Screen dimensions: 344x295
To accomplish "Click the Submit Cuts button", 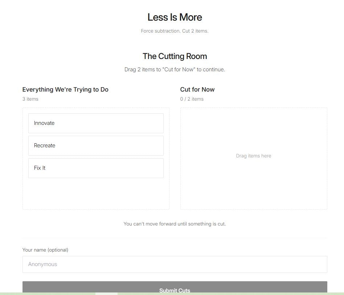I will [175, 287].
